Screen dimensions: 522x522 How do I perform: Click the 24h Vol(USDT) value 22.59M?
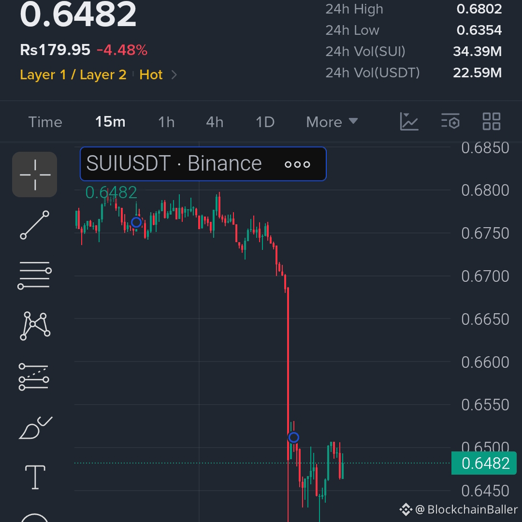[x=477, y=72]
